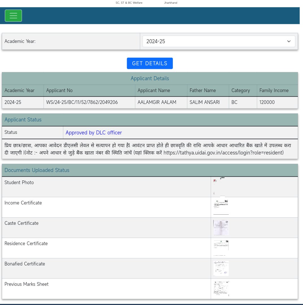Select the applicant number WS/24-25/BC/11/52/7862/2049206
The width and height of the screenshot is (303, 305).
(82, 102)
